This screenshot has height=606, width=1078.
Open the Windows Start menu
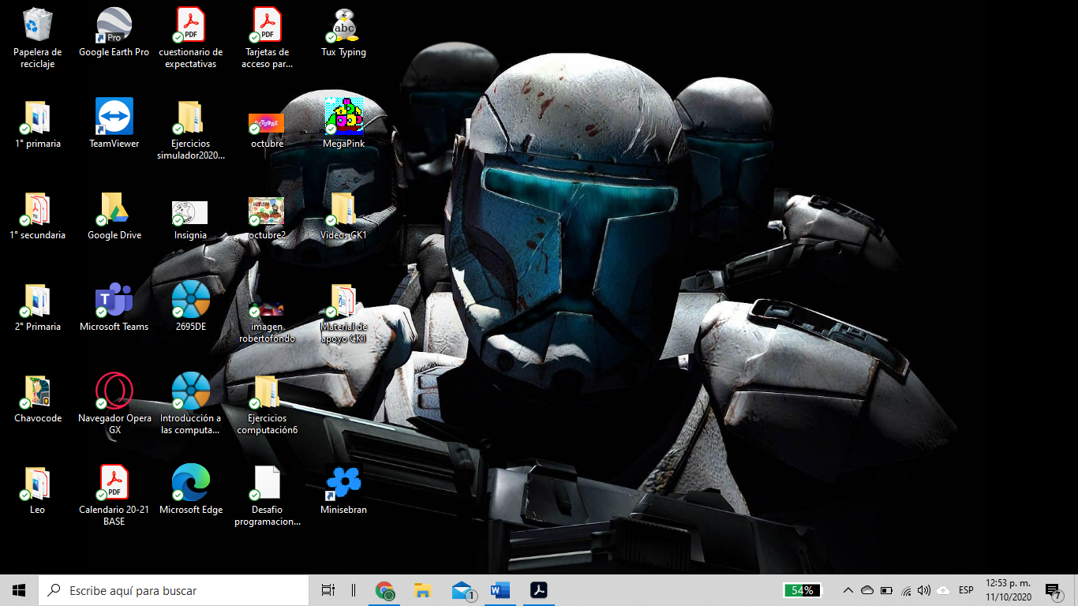[19, 590]
